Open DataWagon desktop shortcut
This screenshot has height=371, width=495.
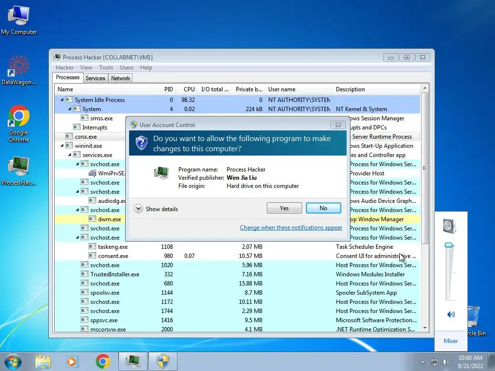[19, 70]
